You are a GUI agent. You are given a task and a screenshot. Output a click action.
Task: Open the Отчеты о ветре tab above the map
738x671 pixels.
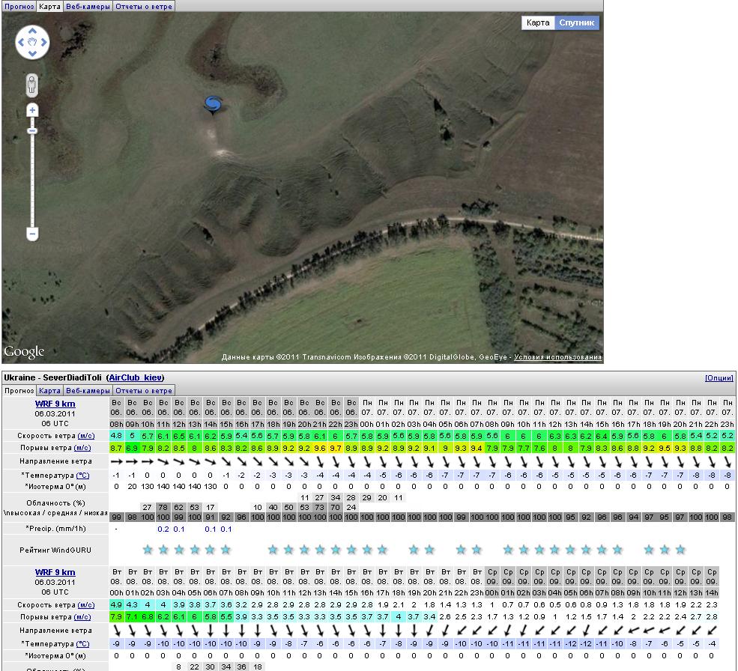144,6
